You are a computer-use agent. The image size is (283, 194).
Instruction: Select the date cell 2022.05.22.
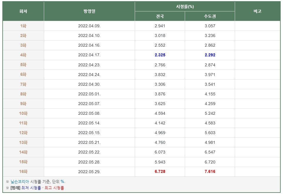pyautogui.click(x=89, y=152)
